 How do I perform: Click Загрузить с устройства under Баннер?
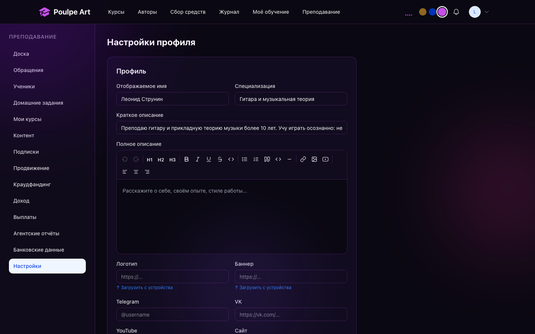pyautogui.click(x=263, y=288)
